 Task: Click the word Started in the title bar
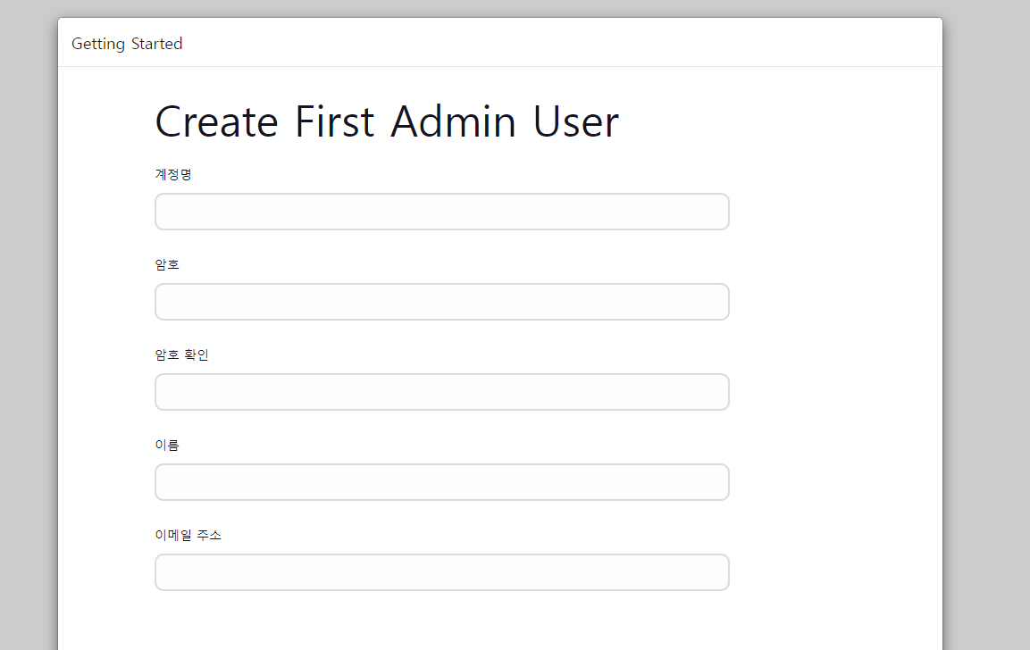tap(156, 44)
